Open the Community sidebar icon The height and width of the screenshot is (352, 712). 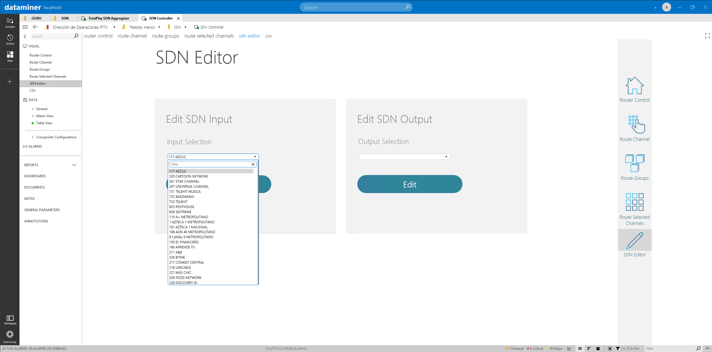coord(10,337)
